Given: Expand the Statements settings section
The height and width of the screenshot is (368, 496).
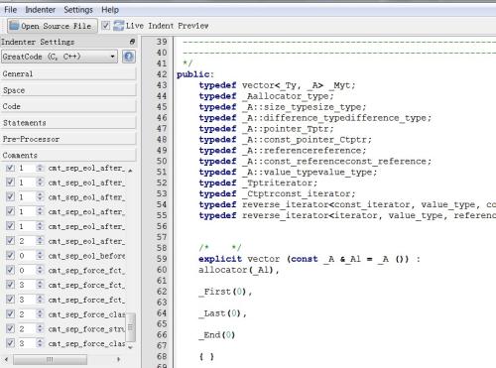Looking at the screenshot, I should (68, 123).
